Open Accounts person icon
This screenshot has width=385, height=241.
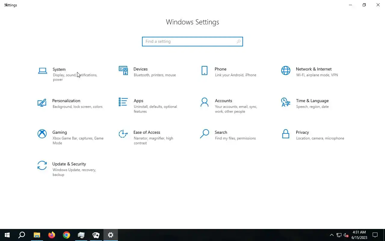205,102
